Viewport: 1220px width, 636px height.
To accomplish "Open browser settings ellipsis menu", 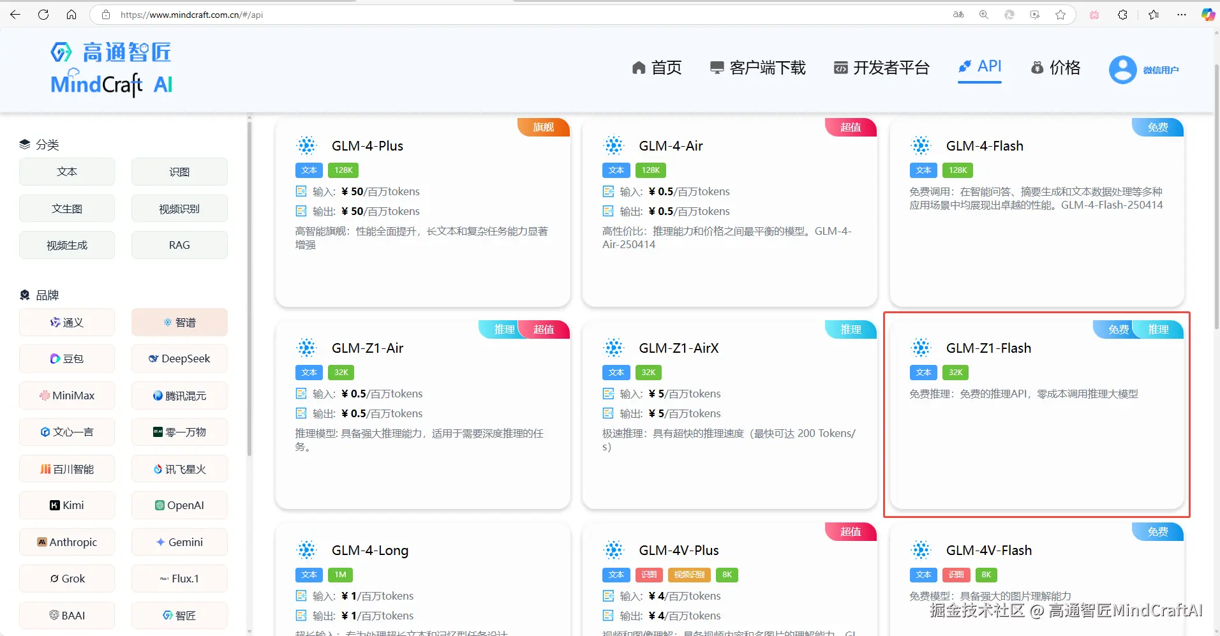I will pos(1182,15).
